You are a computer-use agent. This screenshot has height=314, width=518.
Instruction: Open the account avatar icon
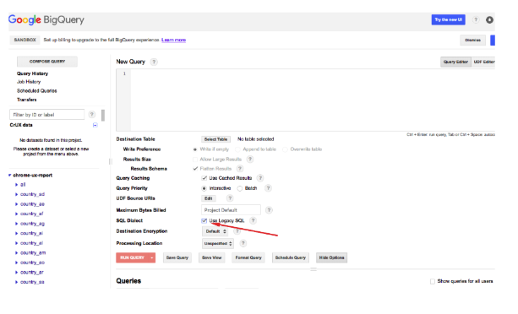489,19
